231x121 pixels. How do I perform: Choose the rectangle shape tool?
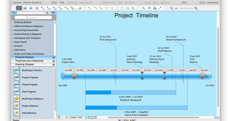tap(25, 8)
